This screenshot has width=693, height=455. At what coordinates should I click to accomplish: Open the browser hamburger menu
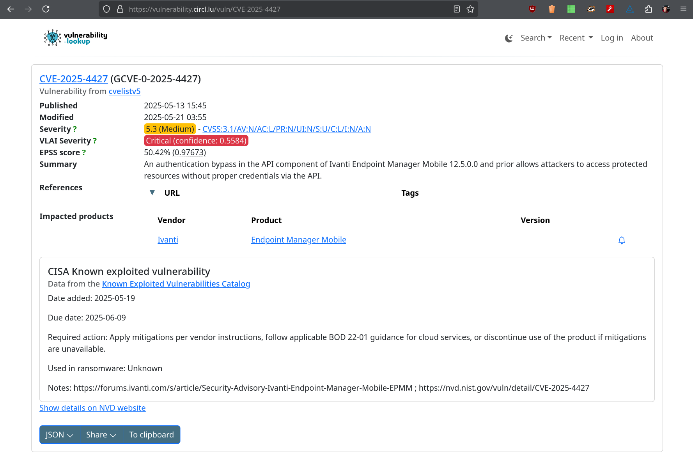point(683,9)
